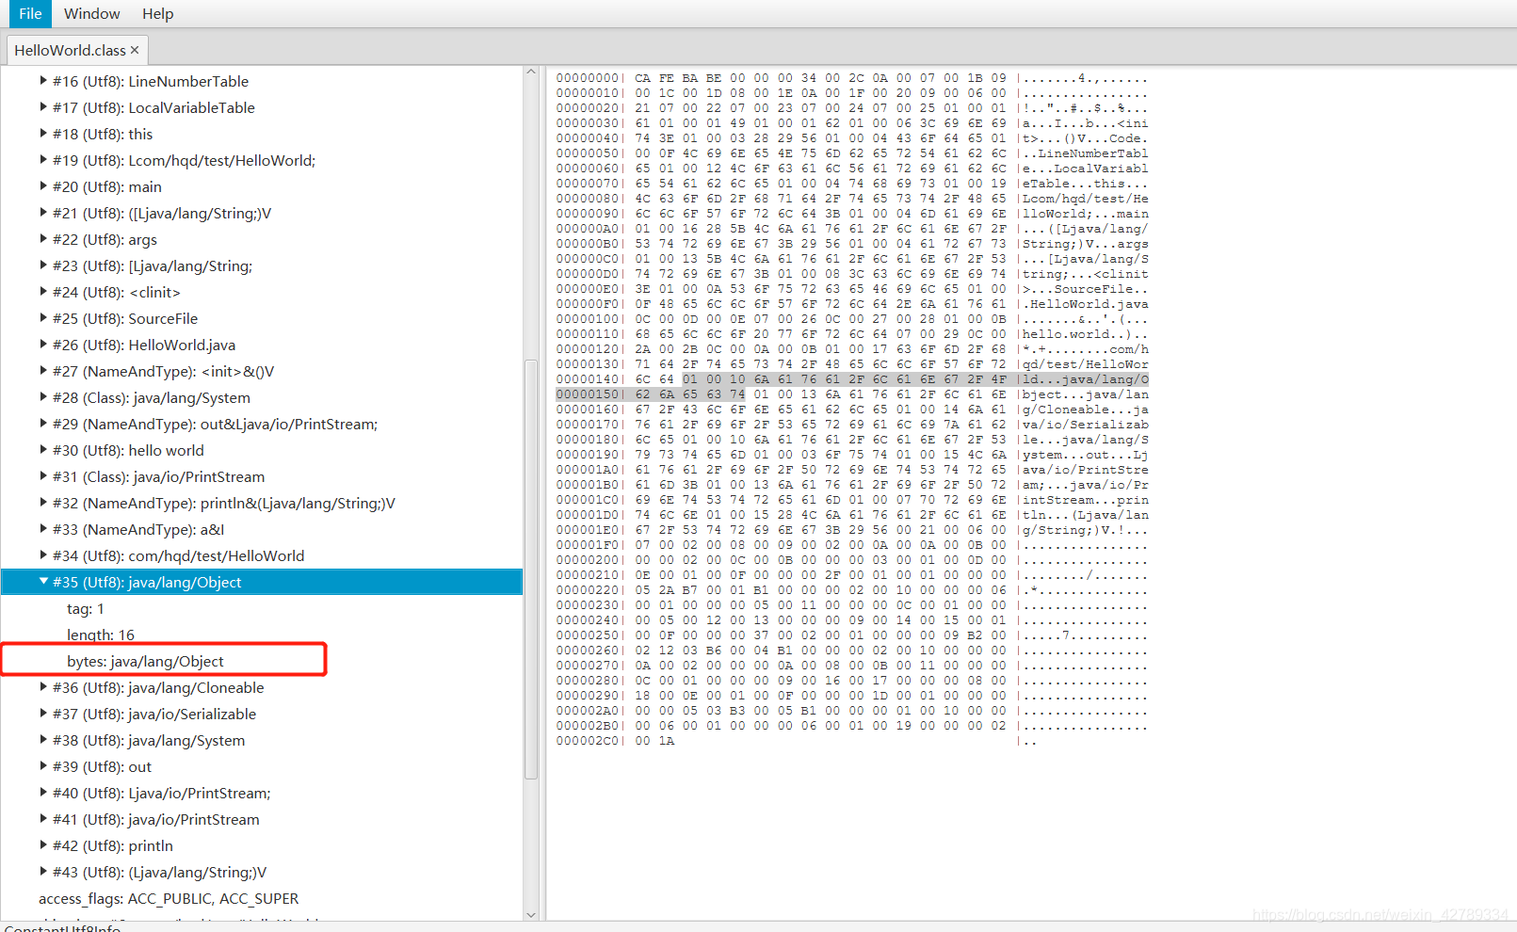Expand constant #20 main
The height and width of the screenshot is (932, 1517).
43,186
